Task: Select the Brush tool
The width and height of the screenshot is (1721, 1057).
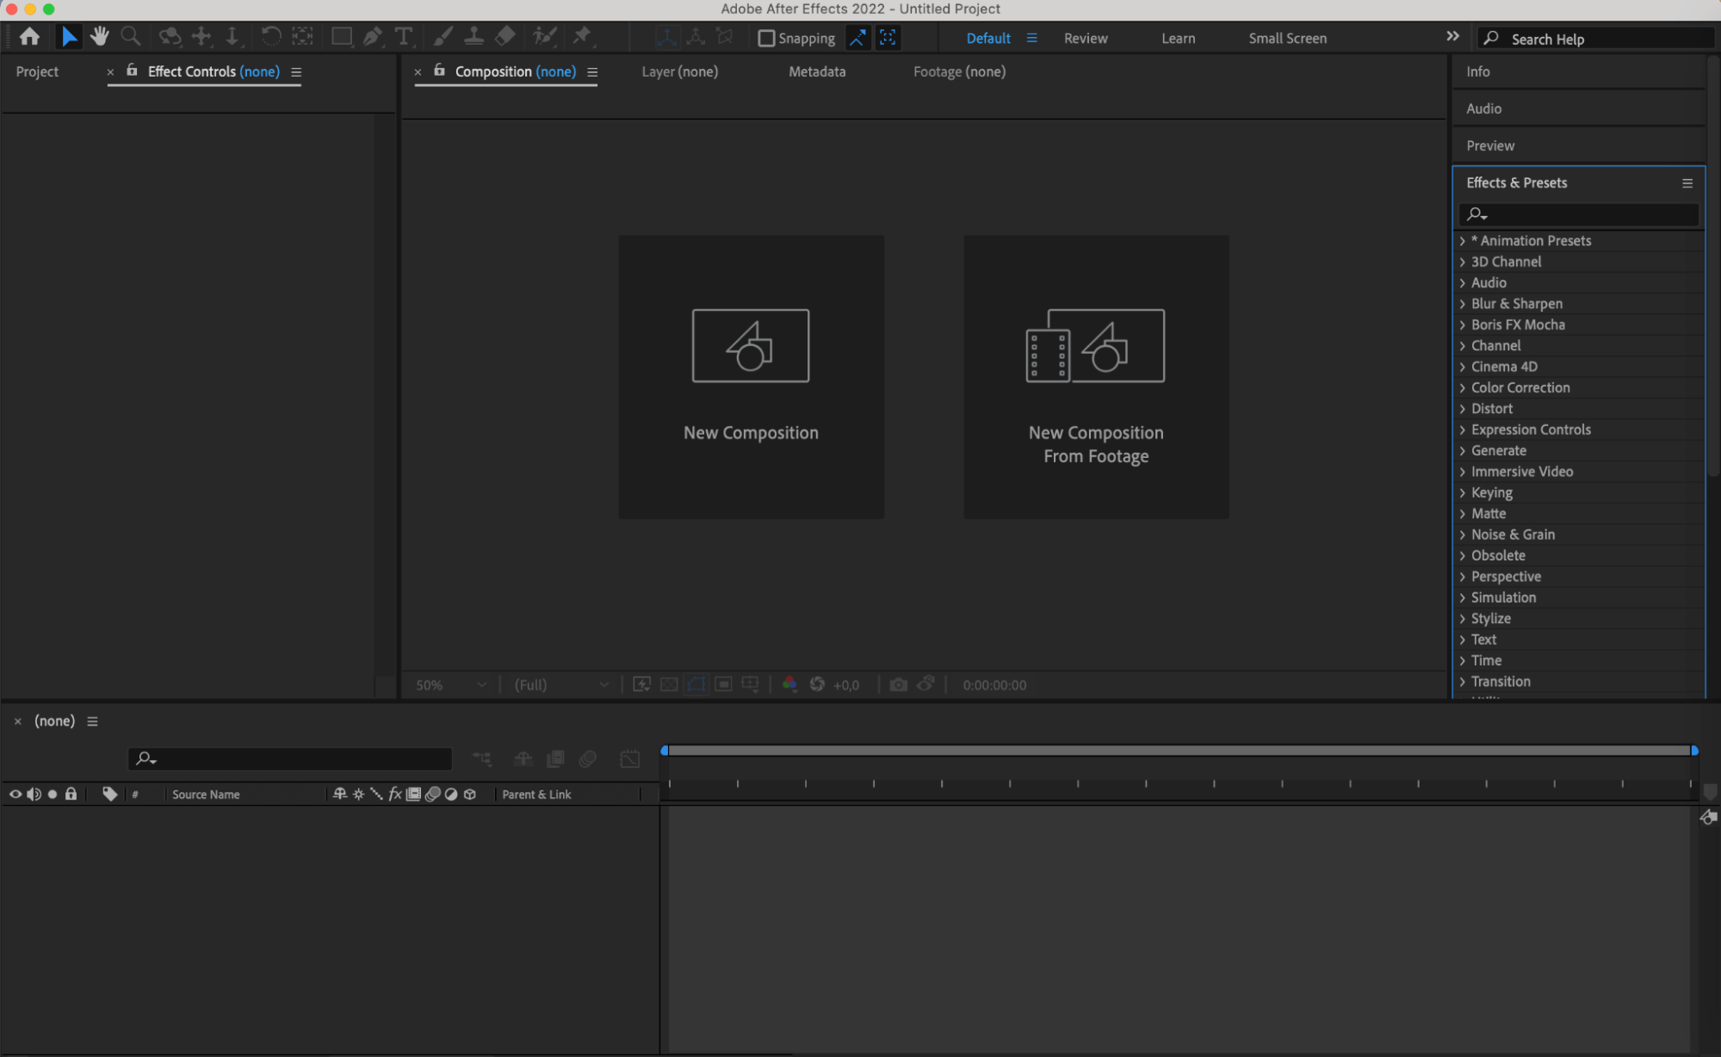Action: pyautogui.click(x=443, y=36)
